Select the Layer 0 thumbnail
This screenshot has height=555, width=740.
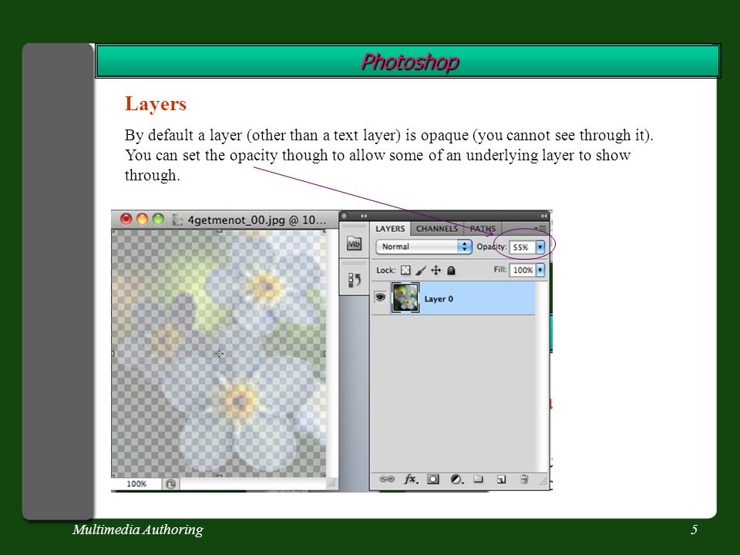coord(405,298)
